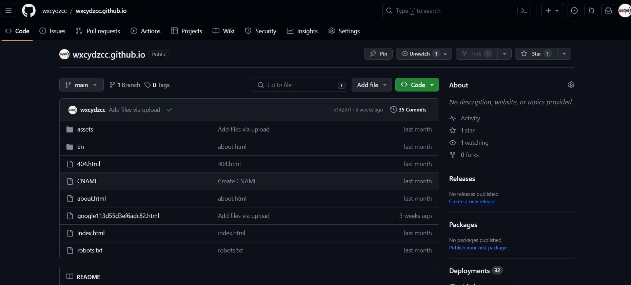
Task: Open index.html file
Action: tap(91, 233)
